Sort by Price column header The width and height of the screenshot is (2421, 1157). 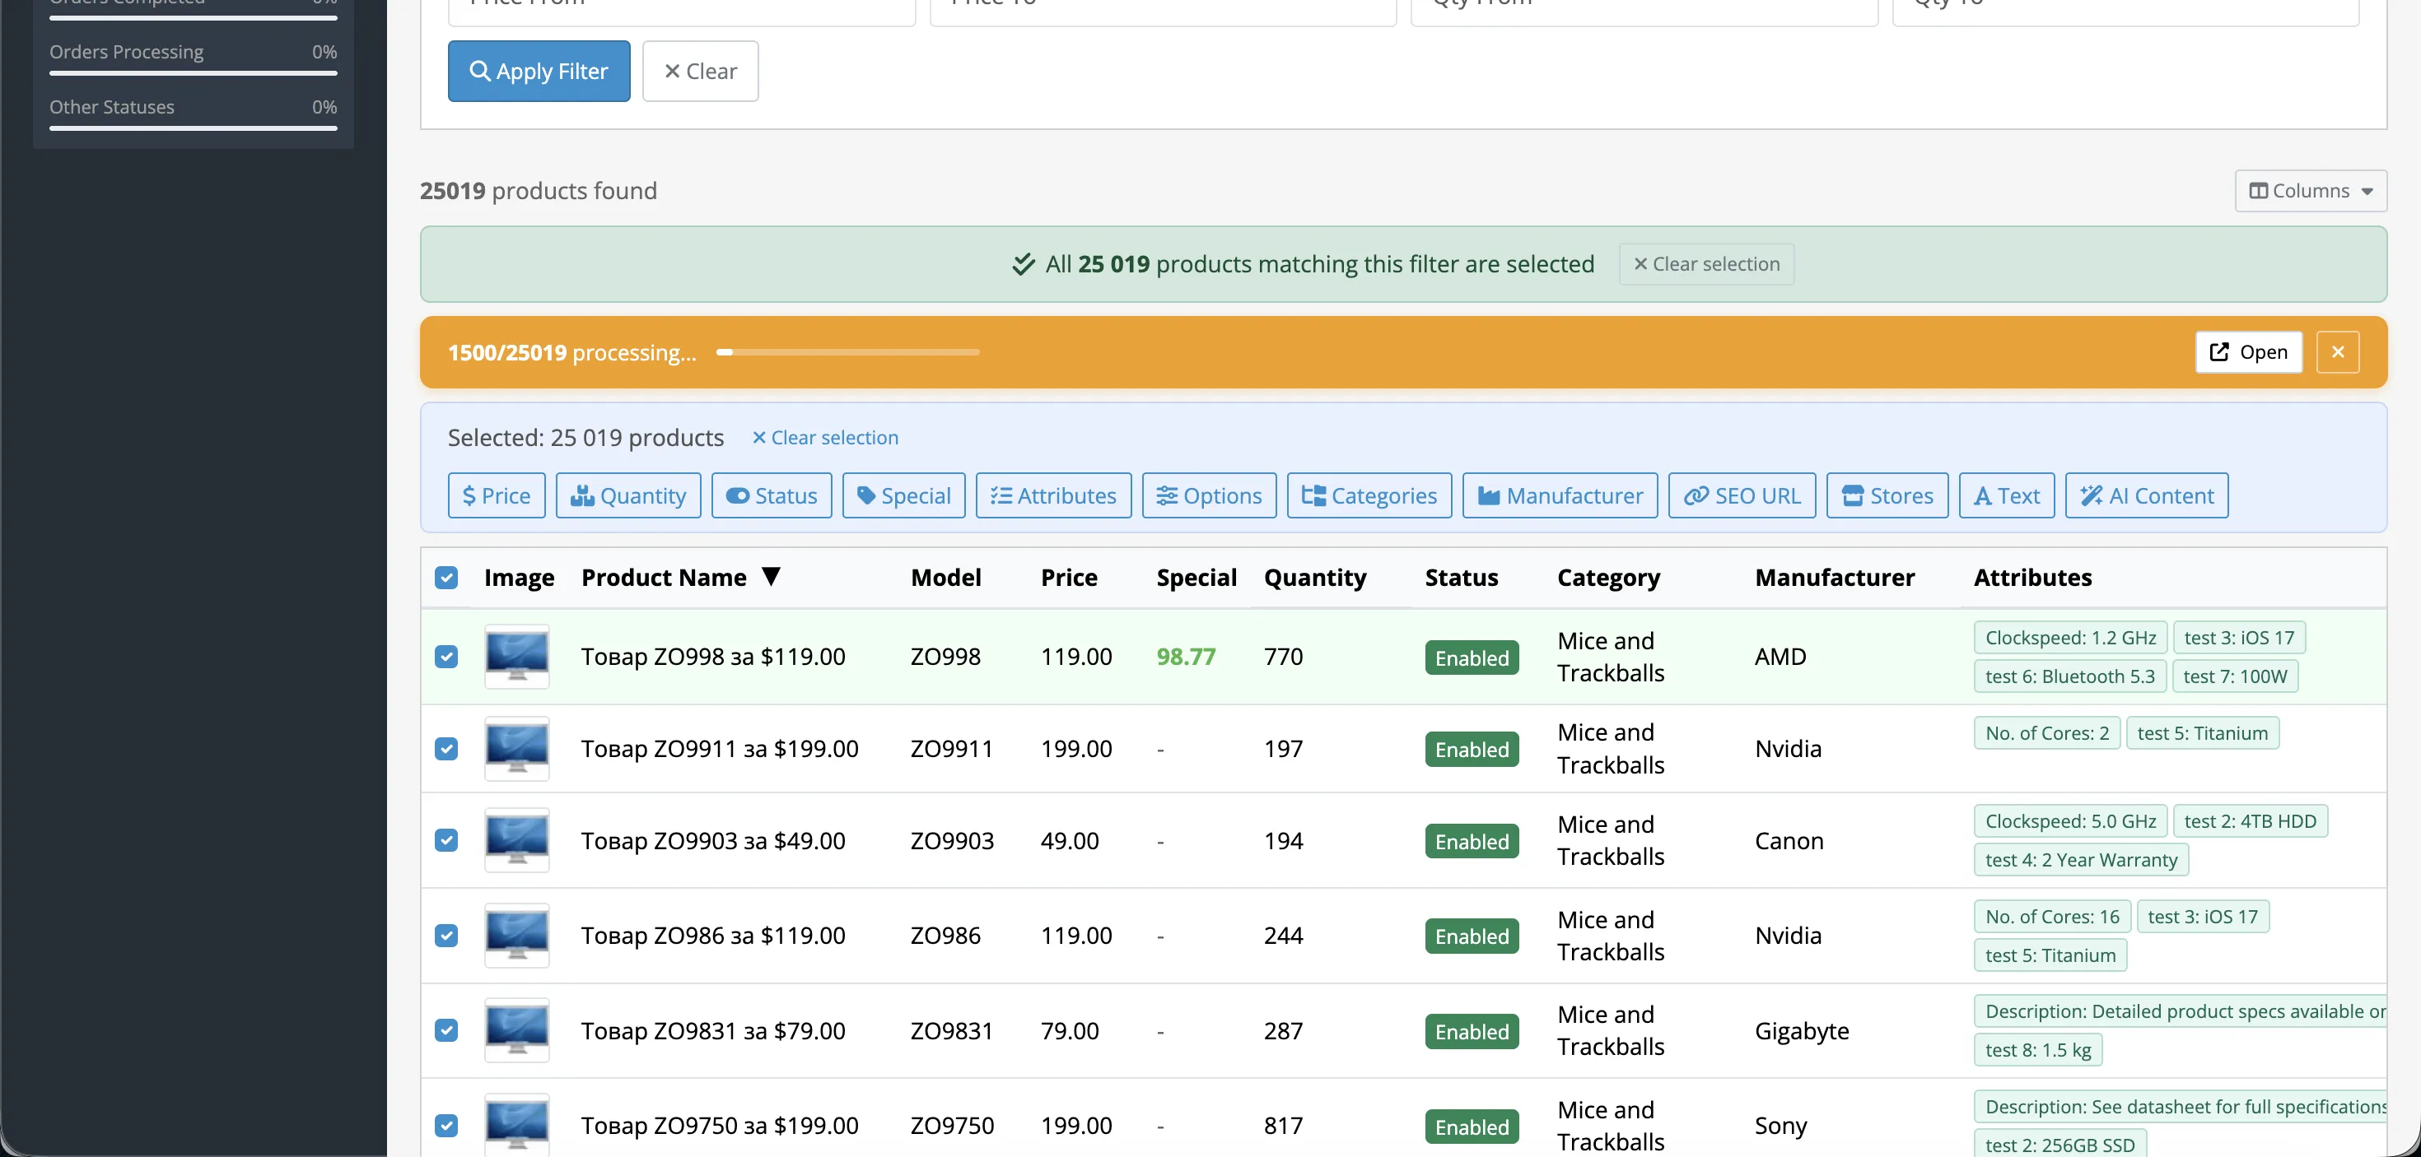pos(1069,578)
